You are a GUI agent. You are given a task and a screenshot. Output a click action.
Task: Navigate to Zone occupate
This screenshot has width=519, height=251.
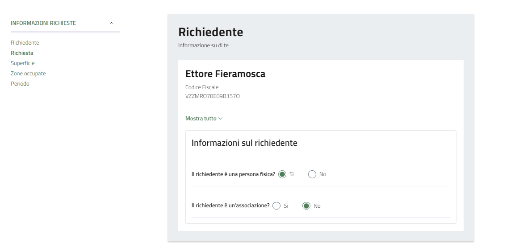coord(28,74)
